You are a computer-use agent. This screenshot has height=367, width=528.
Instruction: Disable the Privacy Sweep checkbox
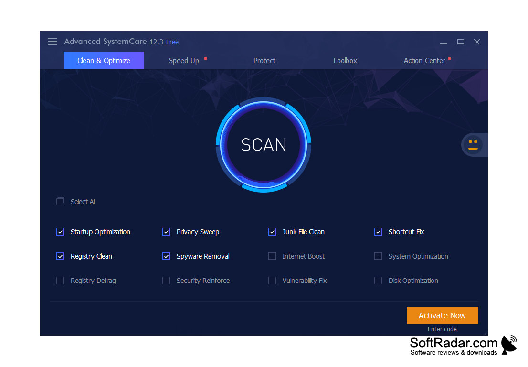[166, 232]
